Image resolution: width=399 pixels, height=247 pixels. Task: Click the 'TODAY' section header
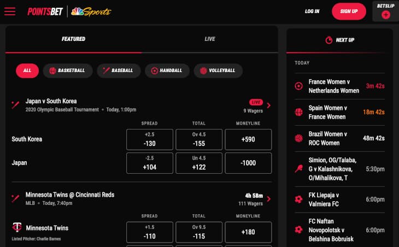click(302, 63)
